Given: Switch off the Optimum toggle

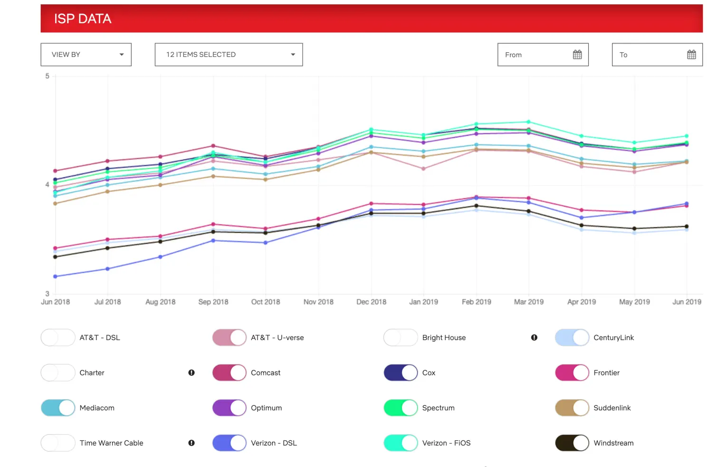Looking at the screenshot, I should click(x=229, y=408).
